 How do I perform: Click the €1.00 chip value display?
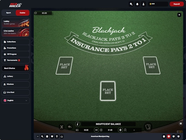(x=110, y=130)
